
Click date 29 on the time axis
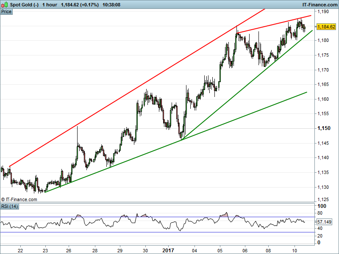pyautogui.click(x=120, y=251)
